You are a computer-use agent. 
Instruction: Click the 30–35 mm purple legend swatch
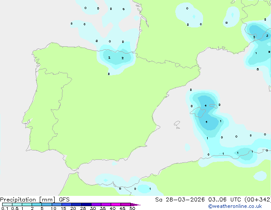coord(96,204)
